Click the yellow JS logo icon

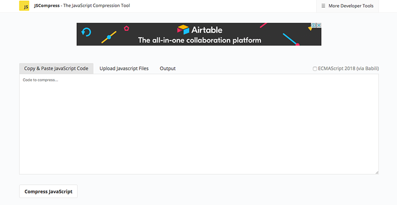click(x=24, y=6)
